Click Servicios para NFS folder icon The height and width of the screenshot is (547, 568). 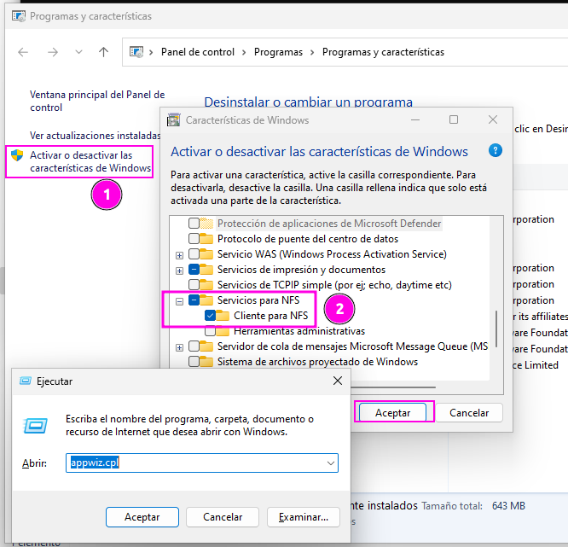(x=208, y=300)
